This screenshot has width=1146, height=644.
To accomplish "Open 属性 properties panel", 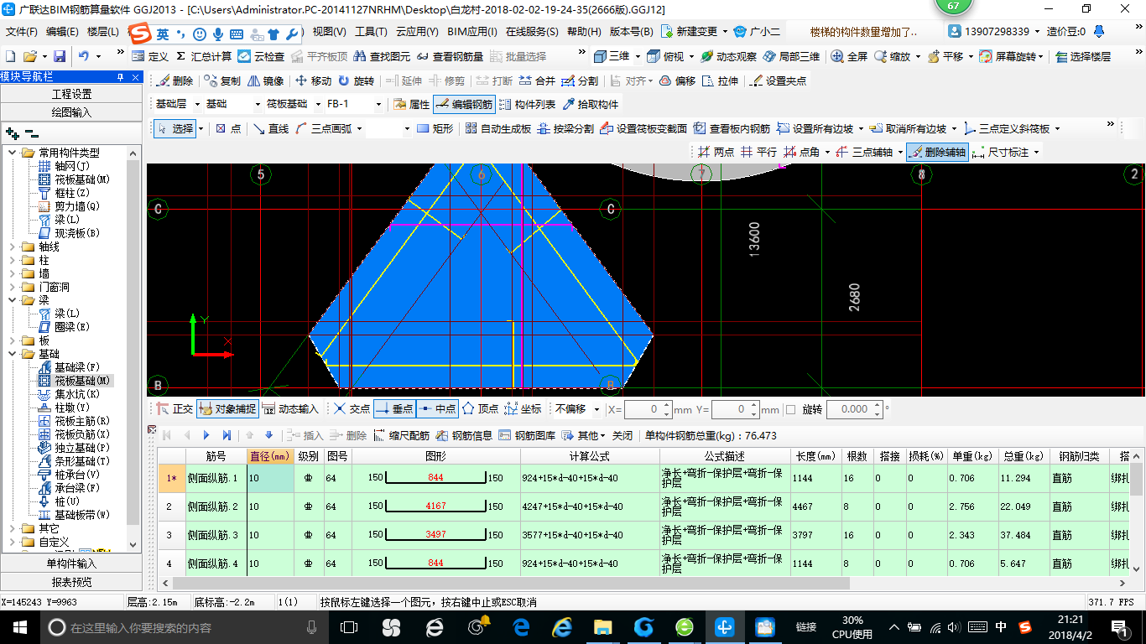I will 410,105.
